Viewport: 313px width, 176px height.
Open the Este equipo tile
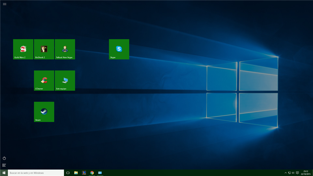(65, 80)
